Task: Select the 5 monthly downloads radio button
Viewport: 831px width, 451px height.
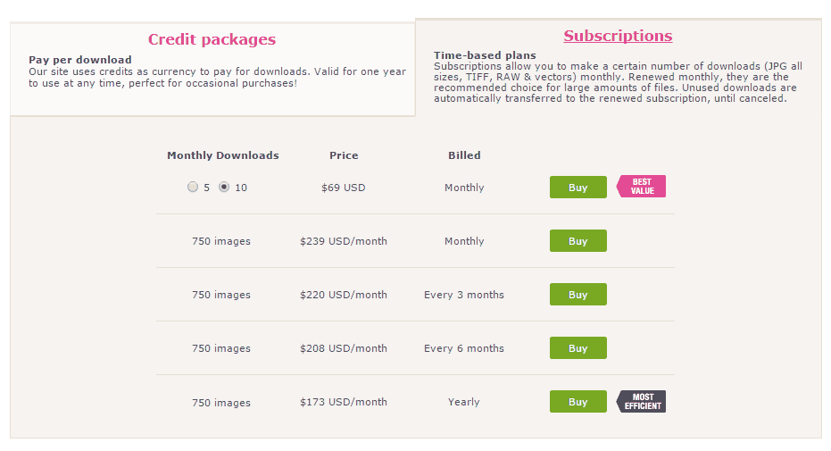Action: coord(193,187)
